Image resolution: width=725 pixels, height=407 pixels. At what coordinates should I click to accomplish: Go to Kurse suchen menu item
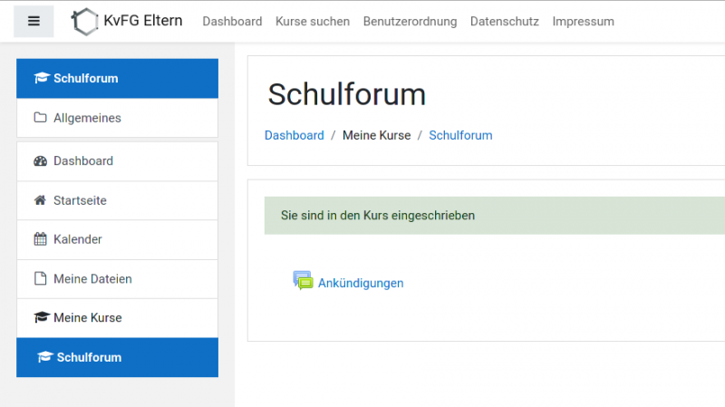tap(313, 21)
